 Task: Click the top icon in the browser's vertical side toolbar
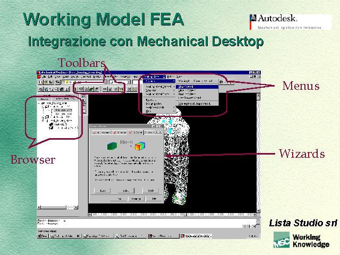(84, 96)
